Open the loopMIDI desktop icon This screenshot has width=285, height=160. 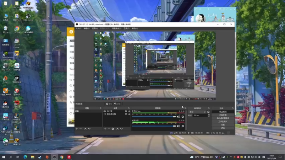coord(5,67)
